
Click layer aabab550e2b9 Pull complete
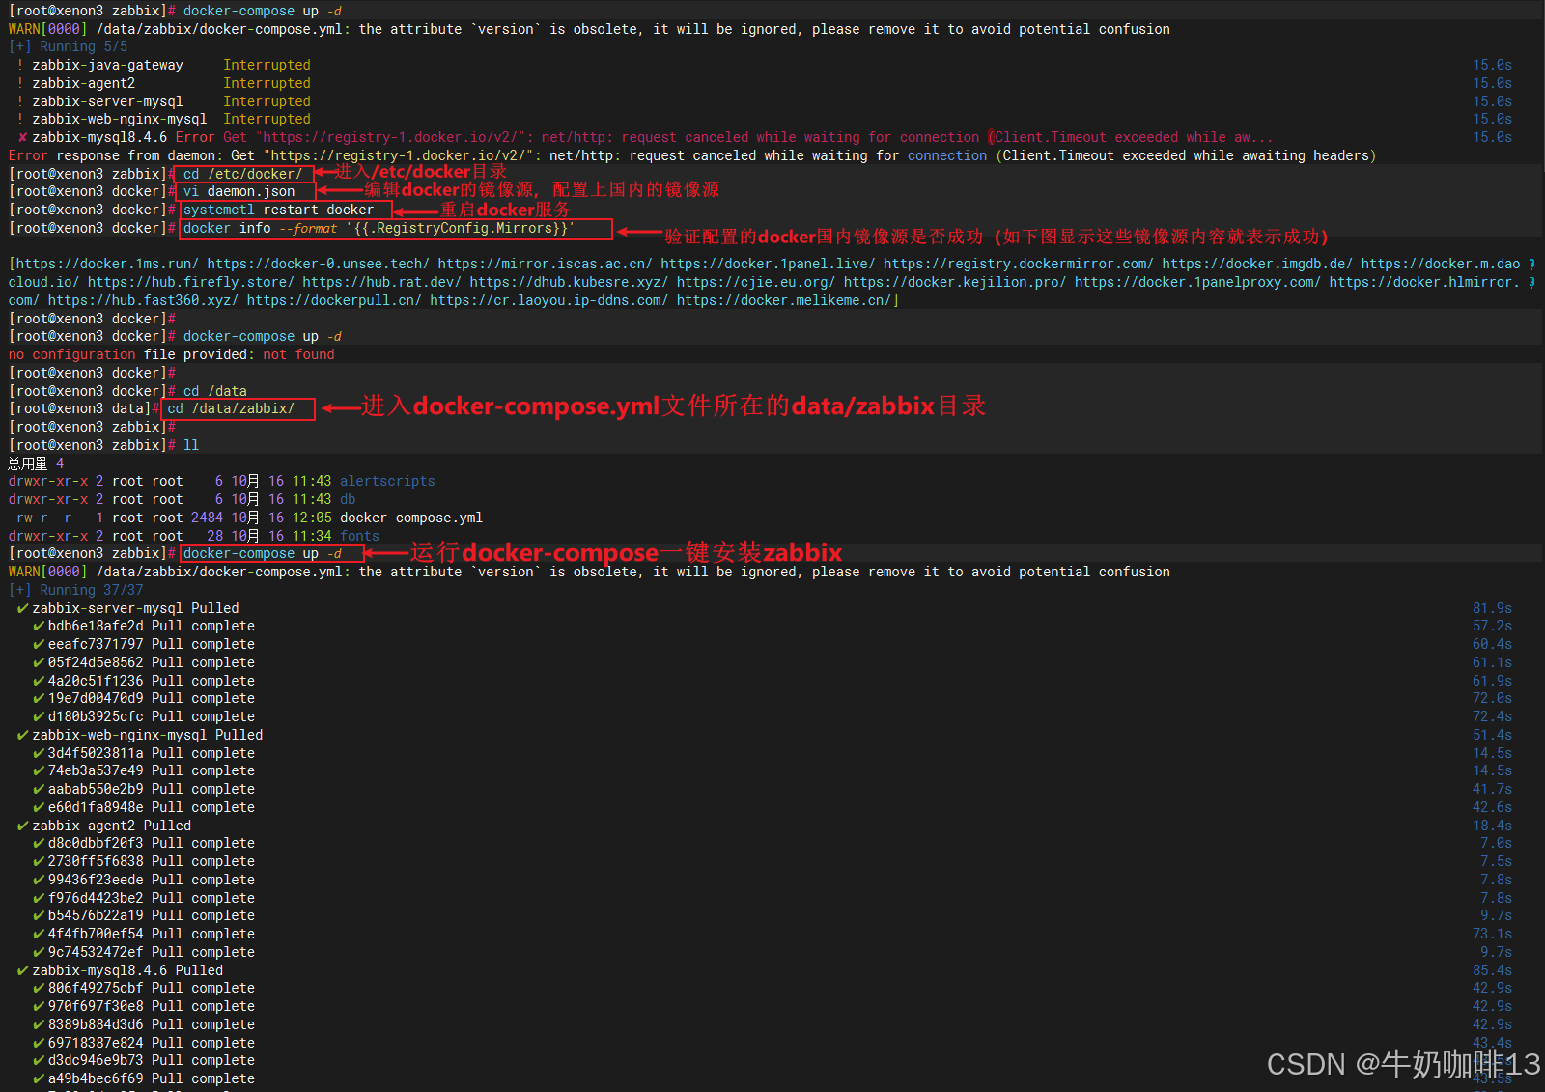pyautogui.click(x=144, y=789)
